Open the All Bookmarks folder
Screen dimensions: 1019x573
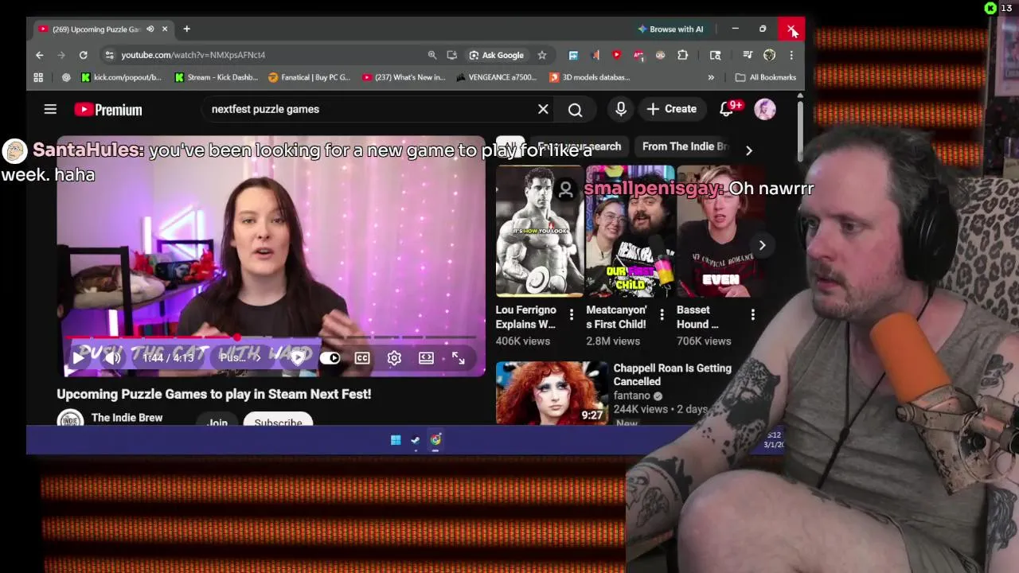pyautogui.click(x=766, y=77)
